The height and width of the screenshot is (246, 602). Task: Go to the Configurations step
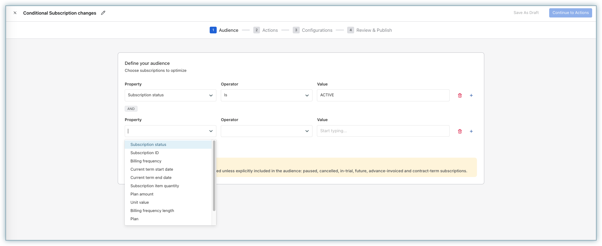[313, 30]
